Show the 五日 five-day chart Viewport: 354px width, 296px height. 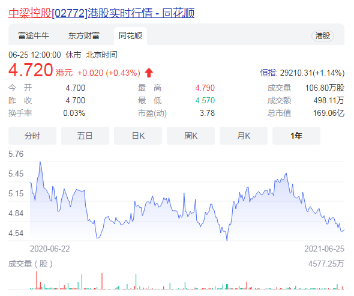pos(85,136)
